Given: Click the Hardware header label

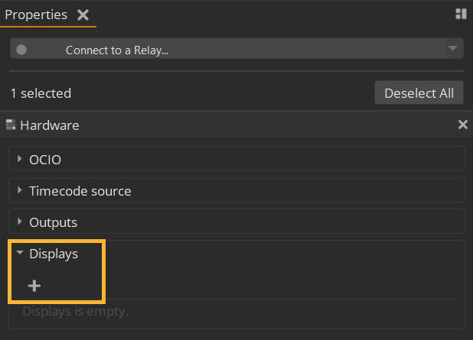Looking at the screenshot, I should (50, 125).
